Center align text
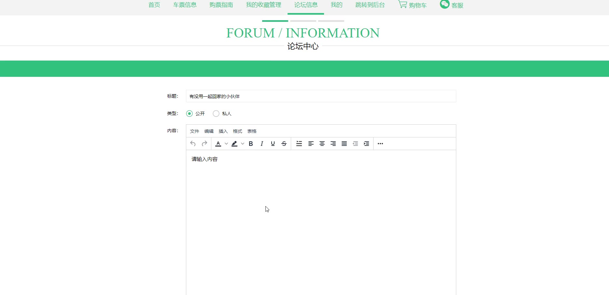 (322, 144)
